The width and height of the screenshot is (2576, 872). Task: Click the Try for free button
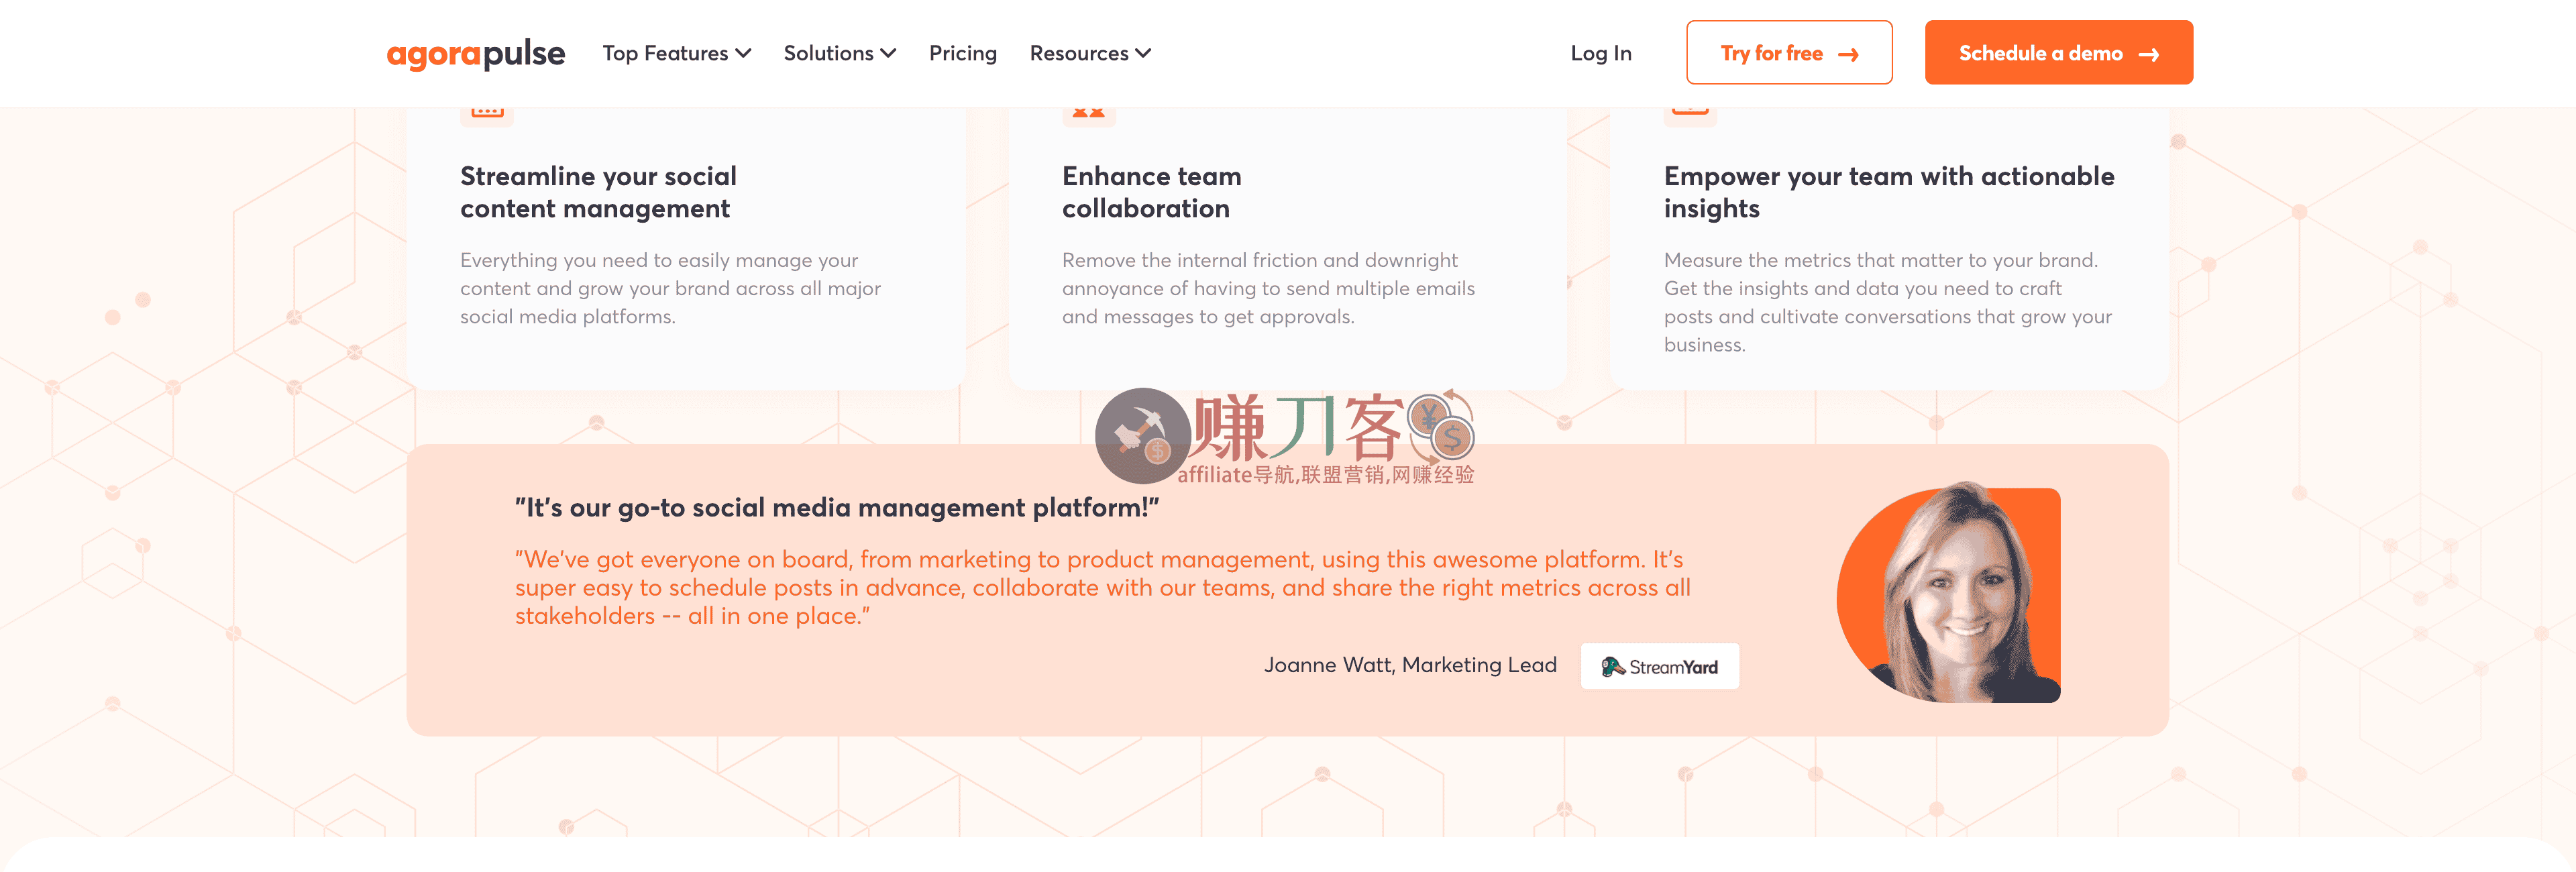(x=1789, y=53)
